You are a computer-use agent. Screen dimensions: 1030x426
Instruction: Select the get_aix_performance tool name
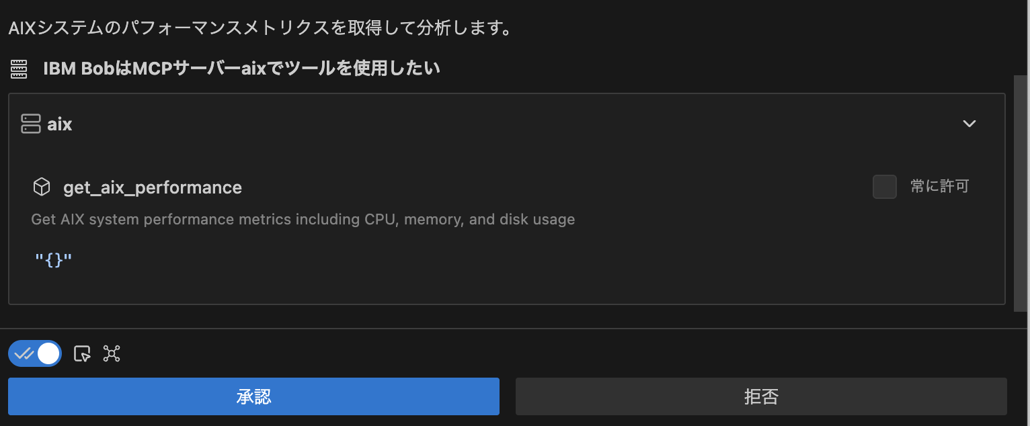pos(152,187)
